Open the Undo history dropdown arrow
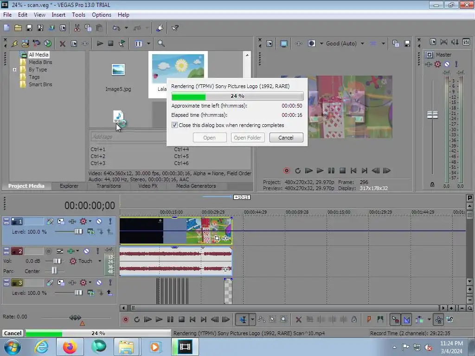475x356 pixels. [126, 28]
